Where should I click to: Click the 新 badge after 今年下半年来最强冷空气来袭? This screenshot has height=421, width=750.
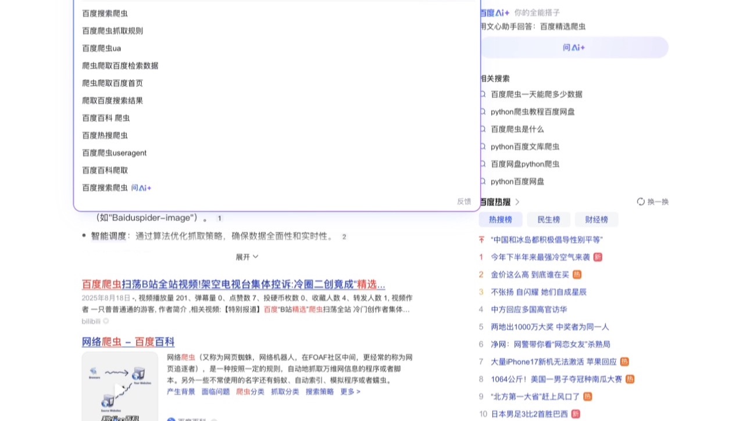(x=598, y=257)
